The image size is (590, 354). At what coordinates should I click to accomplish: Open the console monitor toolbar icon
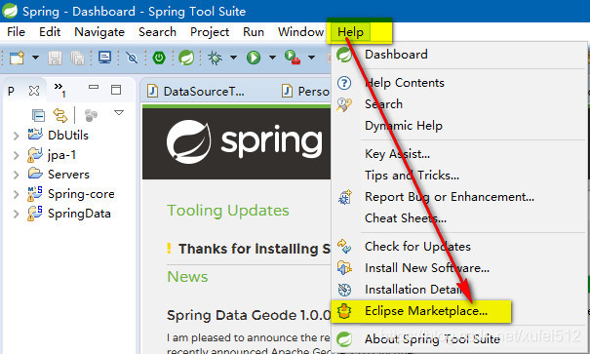tap(104, 58)
